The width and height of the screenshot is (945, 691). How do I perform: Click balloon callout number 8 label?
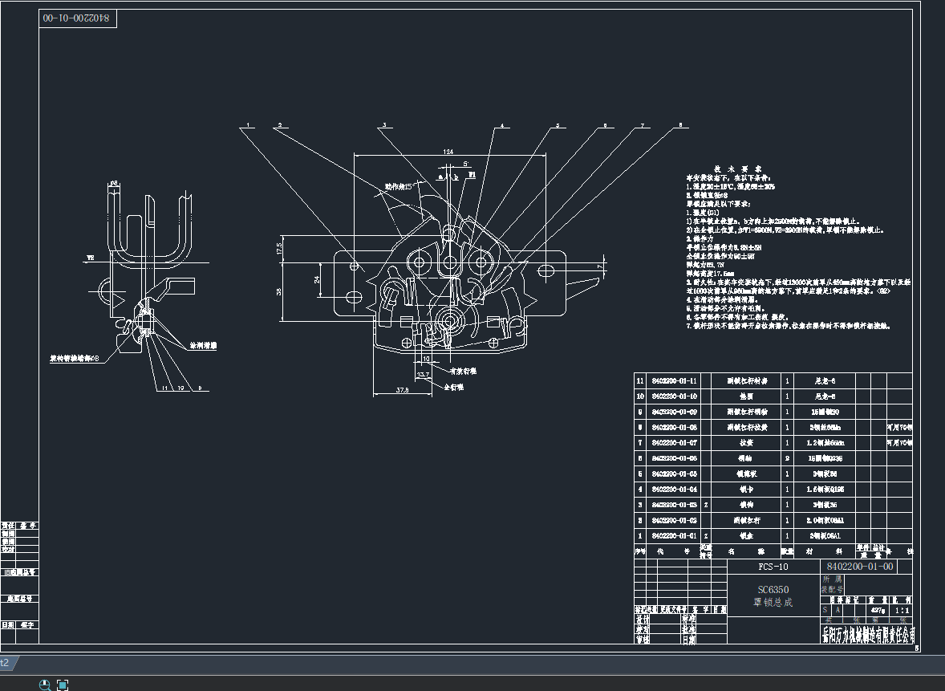pos(680,126)
